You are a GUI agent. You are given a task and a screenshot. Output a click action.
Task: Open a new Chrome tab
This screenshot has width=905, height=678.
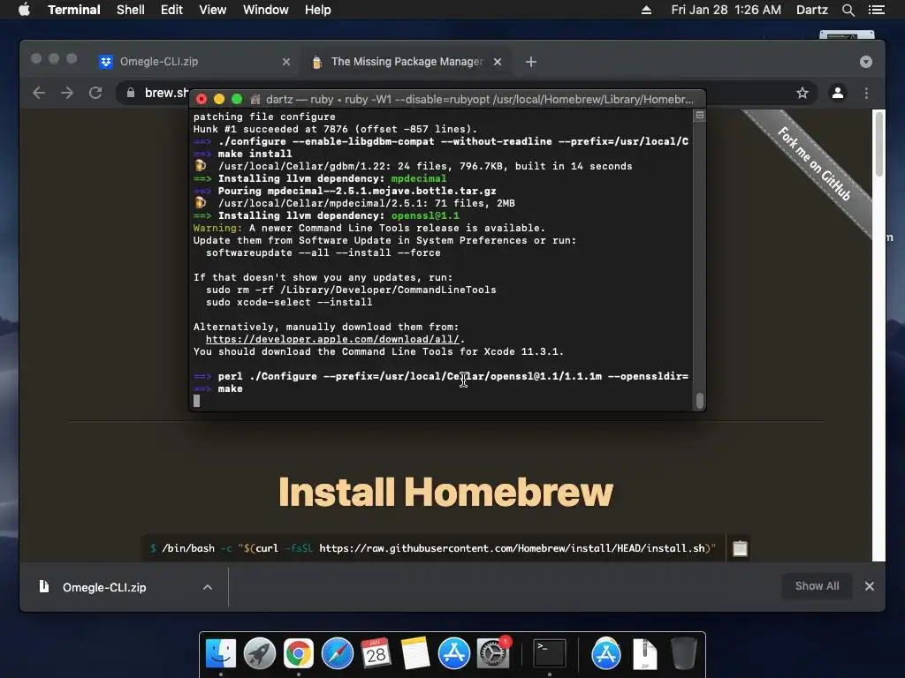[531, 62]
